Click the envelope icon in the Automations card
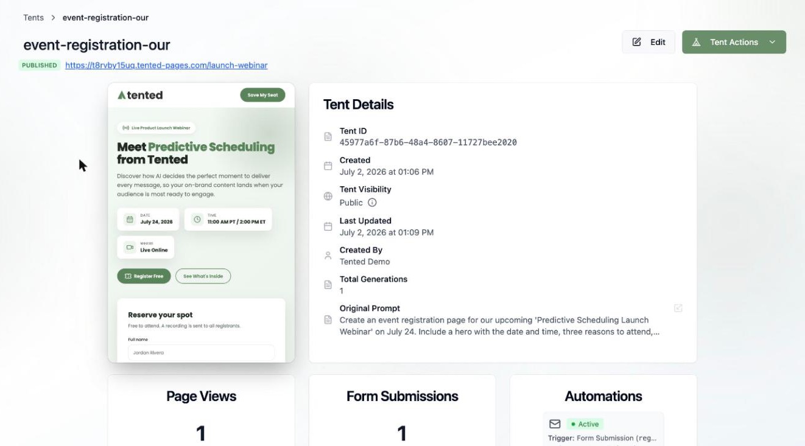805x446 pixels. [555, 424]
